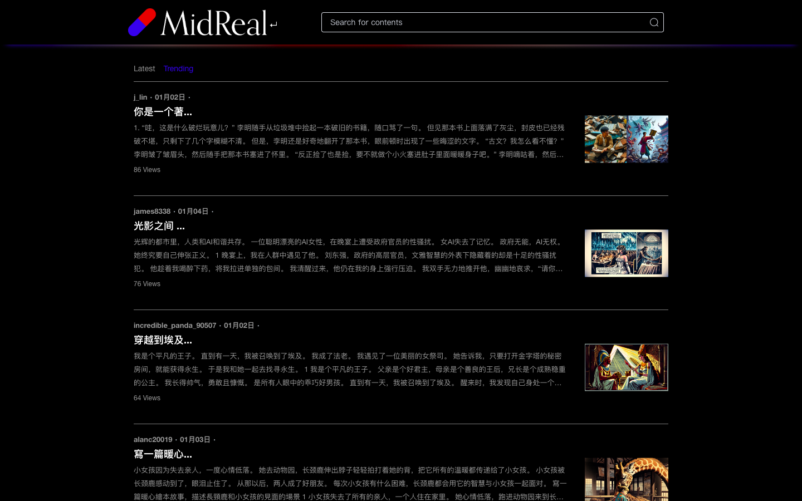The height and width of the screenshot is (501, 802).
Task: Open author profile james8338
Action: [x=152, y=211]
